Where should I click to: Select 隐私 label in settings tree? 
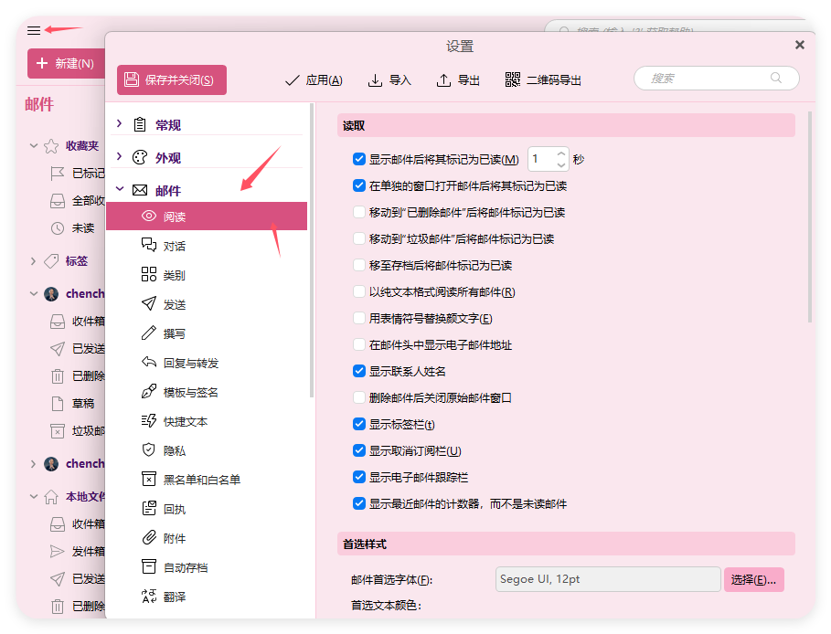(175, 450)
